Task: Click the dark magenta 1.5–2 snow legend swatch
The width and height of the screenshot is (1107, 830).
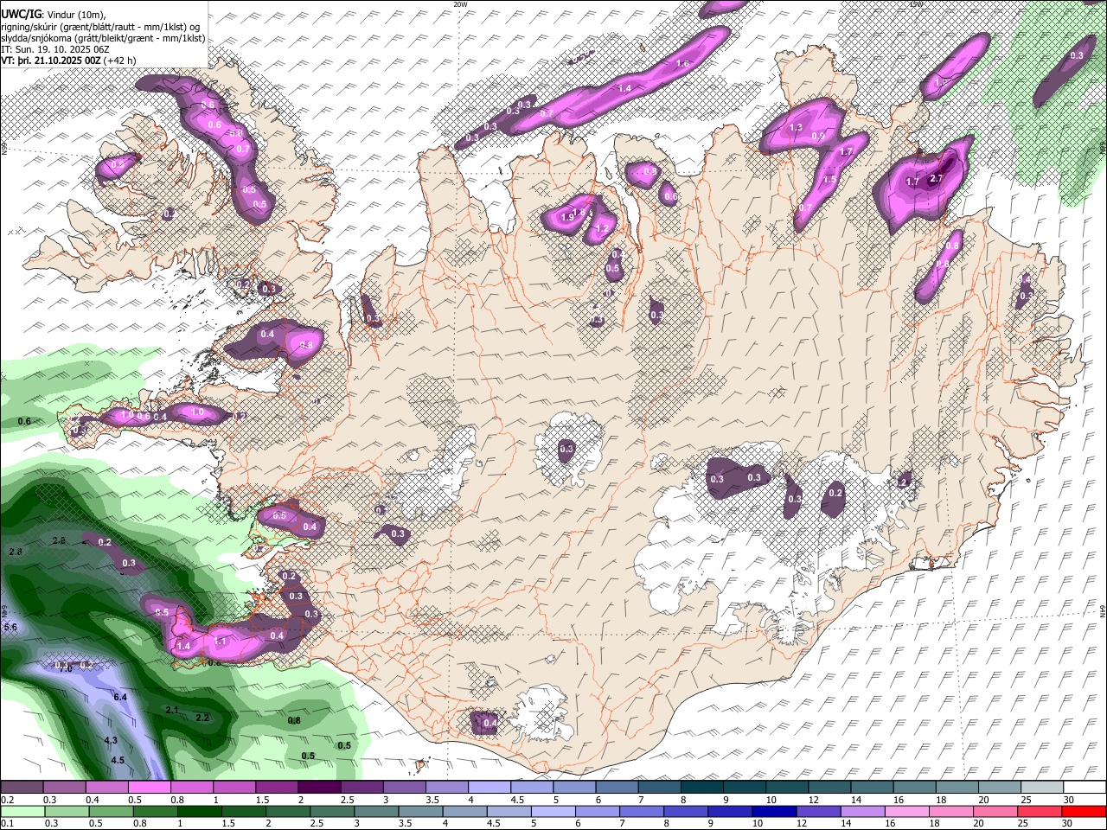Action: (277, 788)
